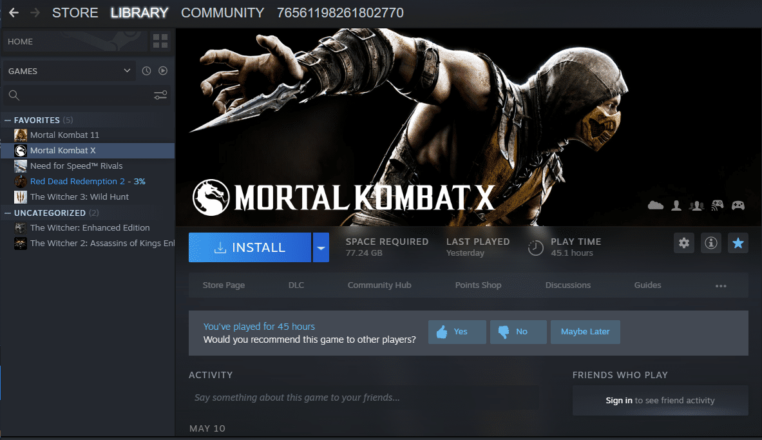762x440 pixels.
Task: Collapse the UNCATEGORIZED category
Action: [x=8, y=213]
